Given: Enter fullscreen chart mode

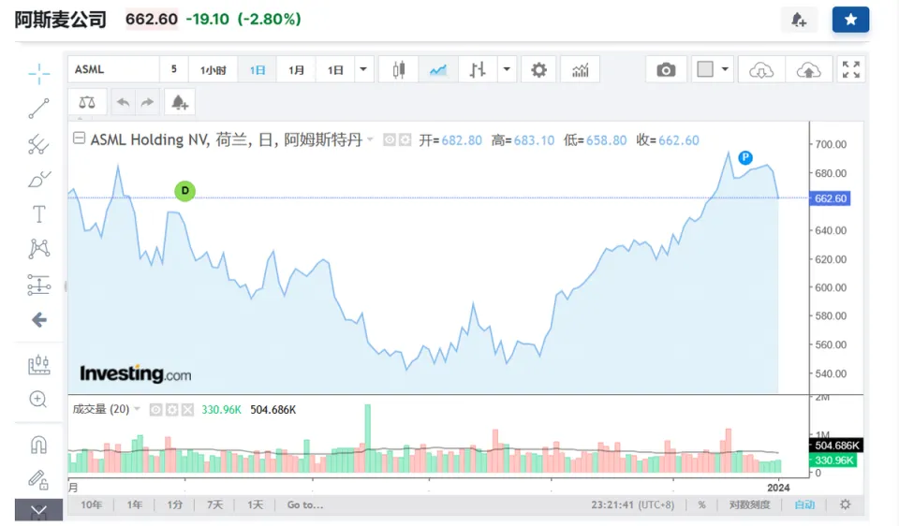Looking at the screenshot, I should [850, 70].
